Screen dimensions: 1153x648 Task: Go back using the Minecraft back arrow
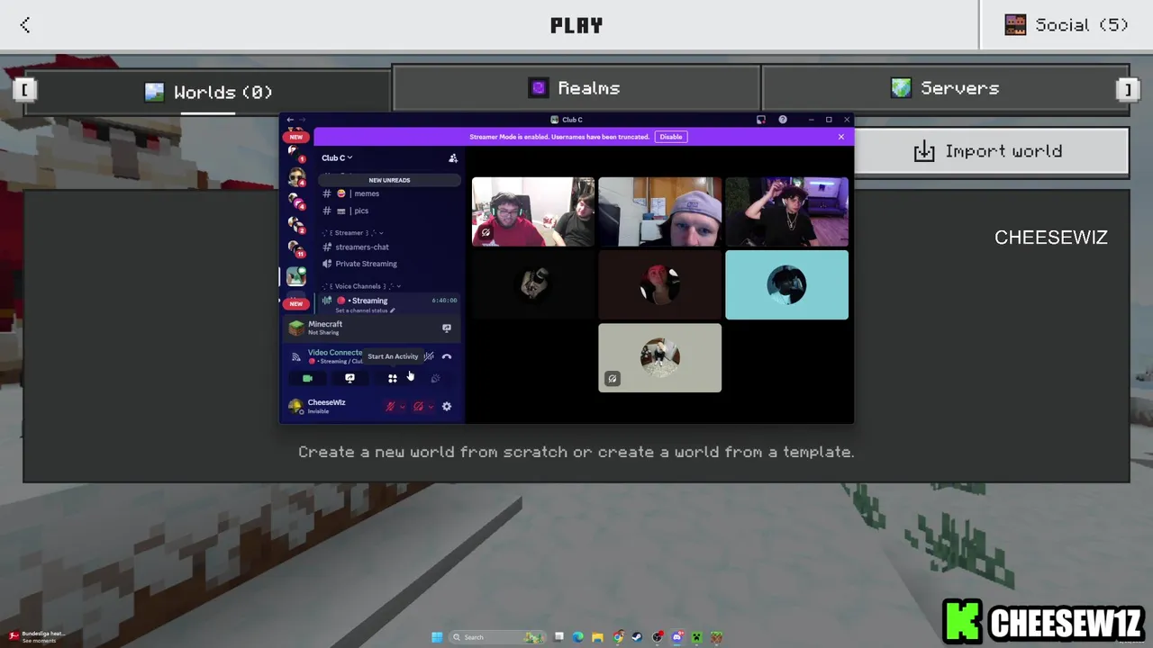(25, 25)
